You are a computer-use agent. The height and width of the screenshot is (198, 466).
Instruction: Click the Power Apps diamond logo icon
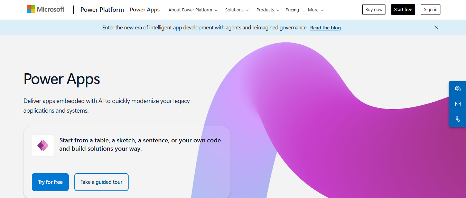click(x=43, y=145)
